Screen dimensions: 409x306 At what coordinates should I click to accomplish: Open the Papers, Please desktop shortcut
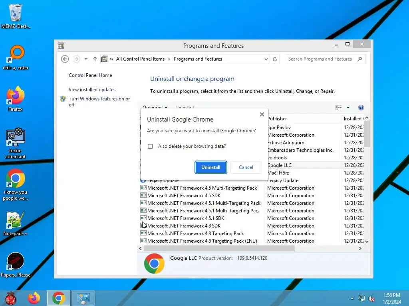(x=16, y=265)
